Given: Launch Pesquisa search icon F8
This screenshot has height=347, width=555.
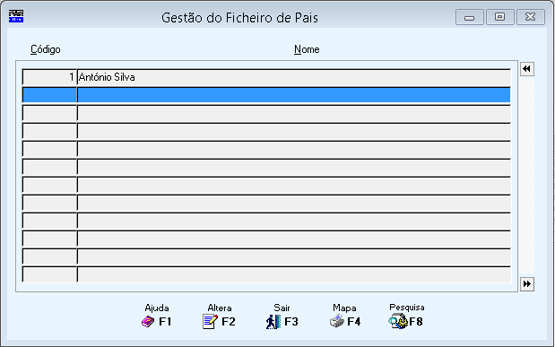Looking at the screenshot, I should click(x=398, y=322).
